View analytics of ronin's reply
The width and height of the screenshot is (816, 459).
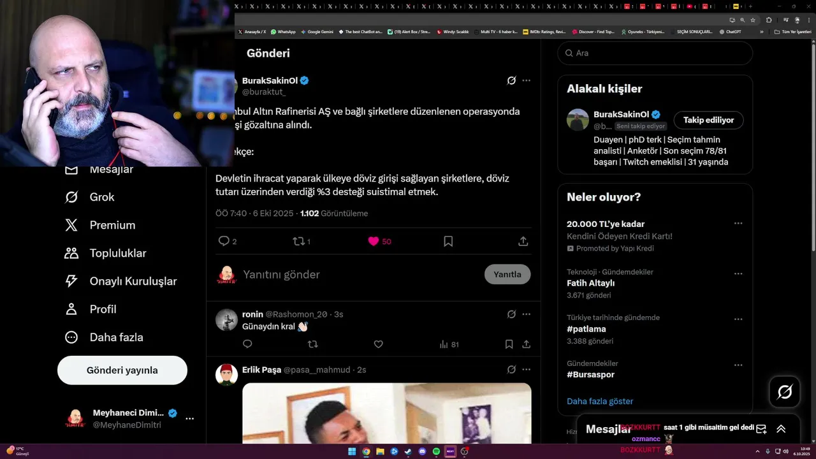pyautogui.click(x=449, y=344)
